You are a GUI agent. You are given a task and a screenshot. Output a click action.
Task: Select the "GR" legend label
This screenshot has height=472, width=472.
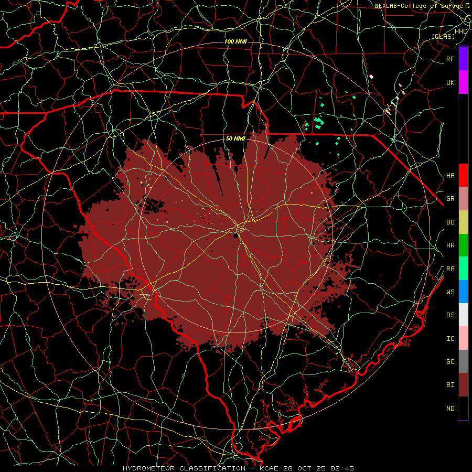coord(450,199)
